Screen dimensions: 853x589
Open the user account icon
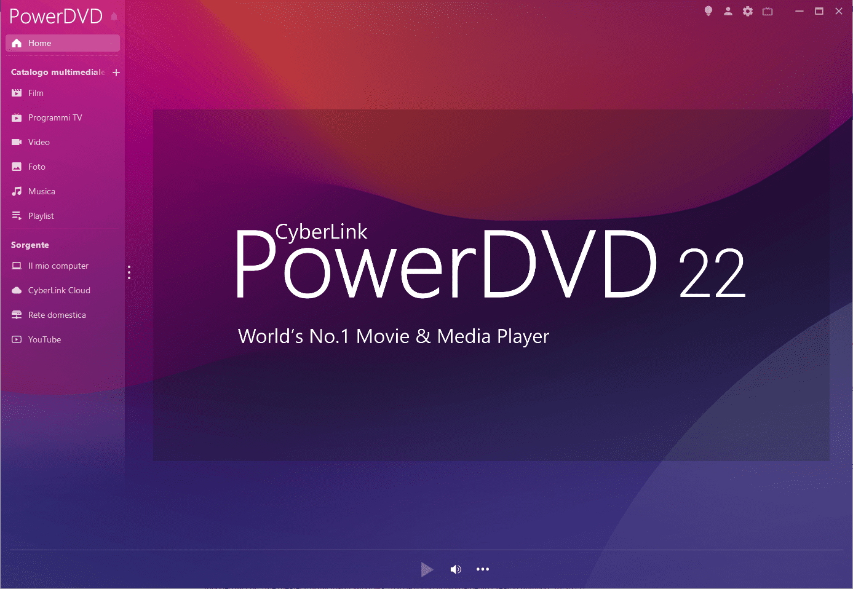click(x=728, y=11)
